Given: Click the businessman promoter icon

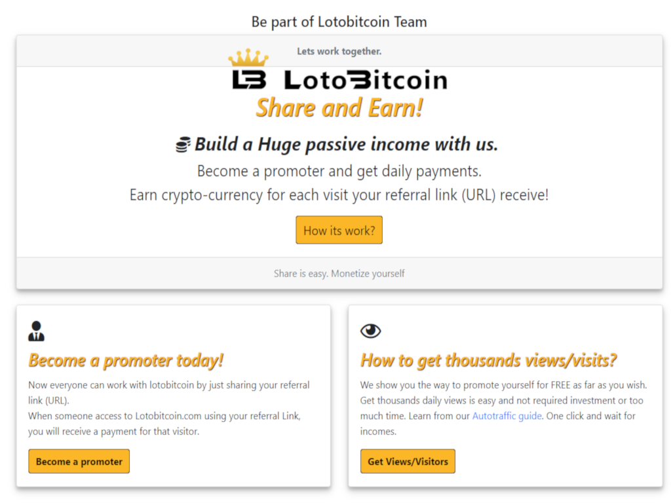Looking at the screenshot, I should tap(37, 331).
